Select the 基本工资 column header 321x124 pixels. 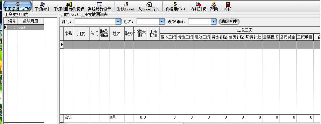(168, 37)
